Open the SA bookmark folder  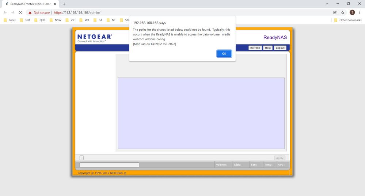tap(98, 20)
